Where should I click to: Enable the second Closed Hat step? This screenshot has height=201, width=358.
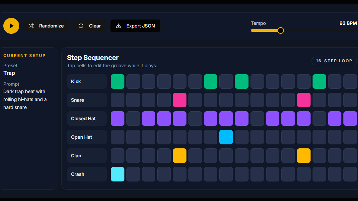133,118
